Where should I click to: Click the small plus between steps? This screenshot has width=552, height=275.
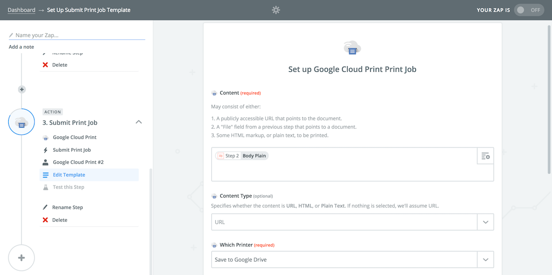[22, 89]
